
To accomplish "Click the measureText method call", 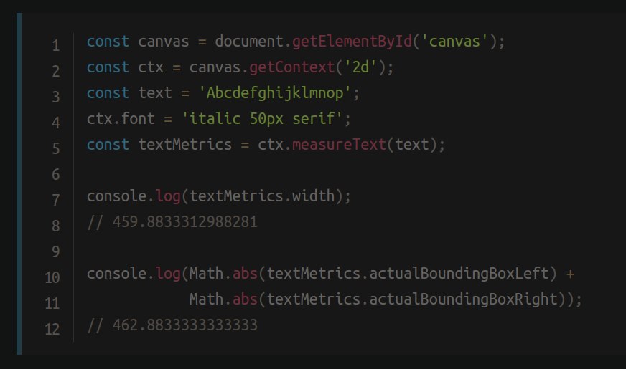I will (339, 144).
